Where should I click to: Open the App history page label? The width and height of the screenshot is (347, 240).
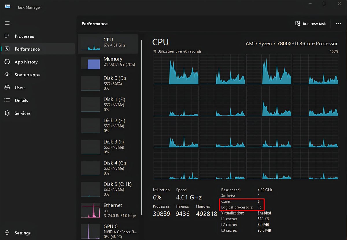[x=26, y=62]
